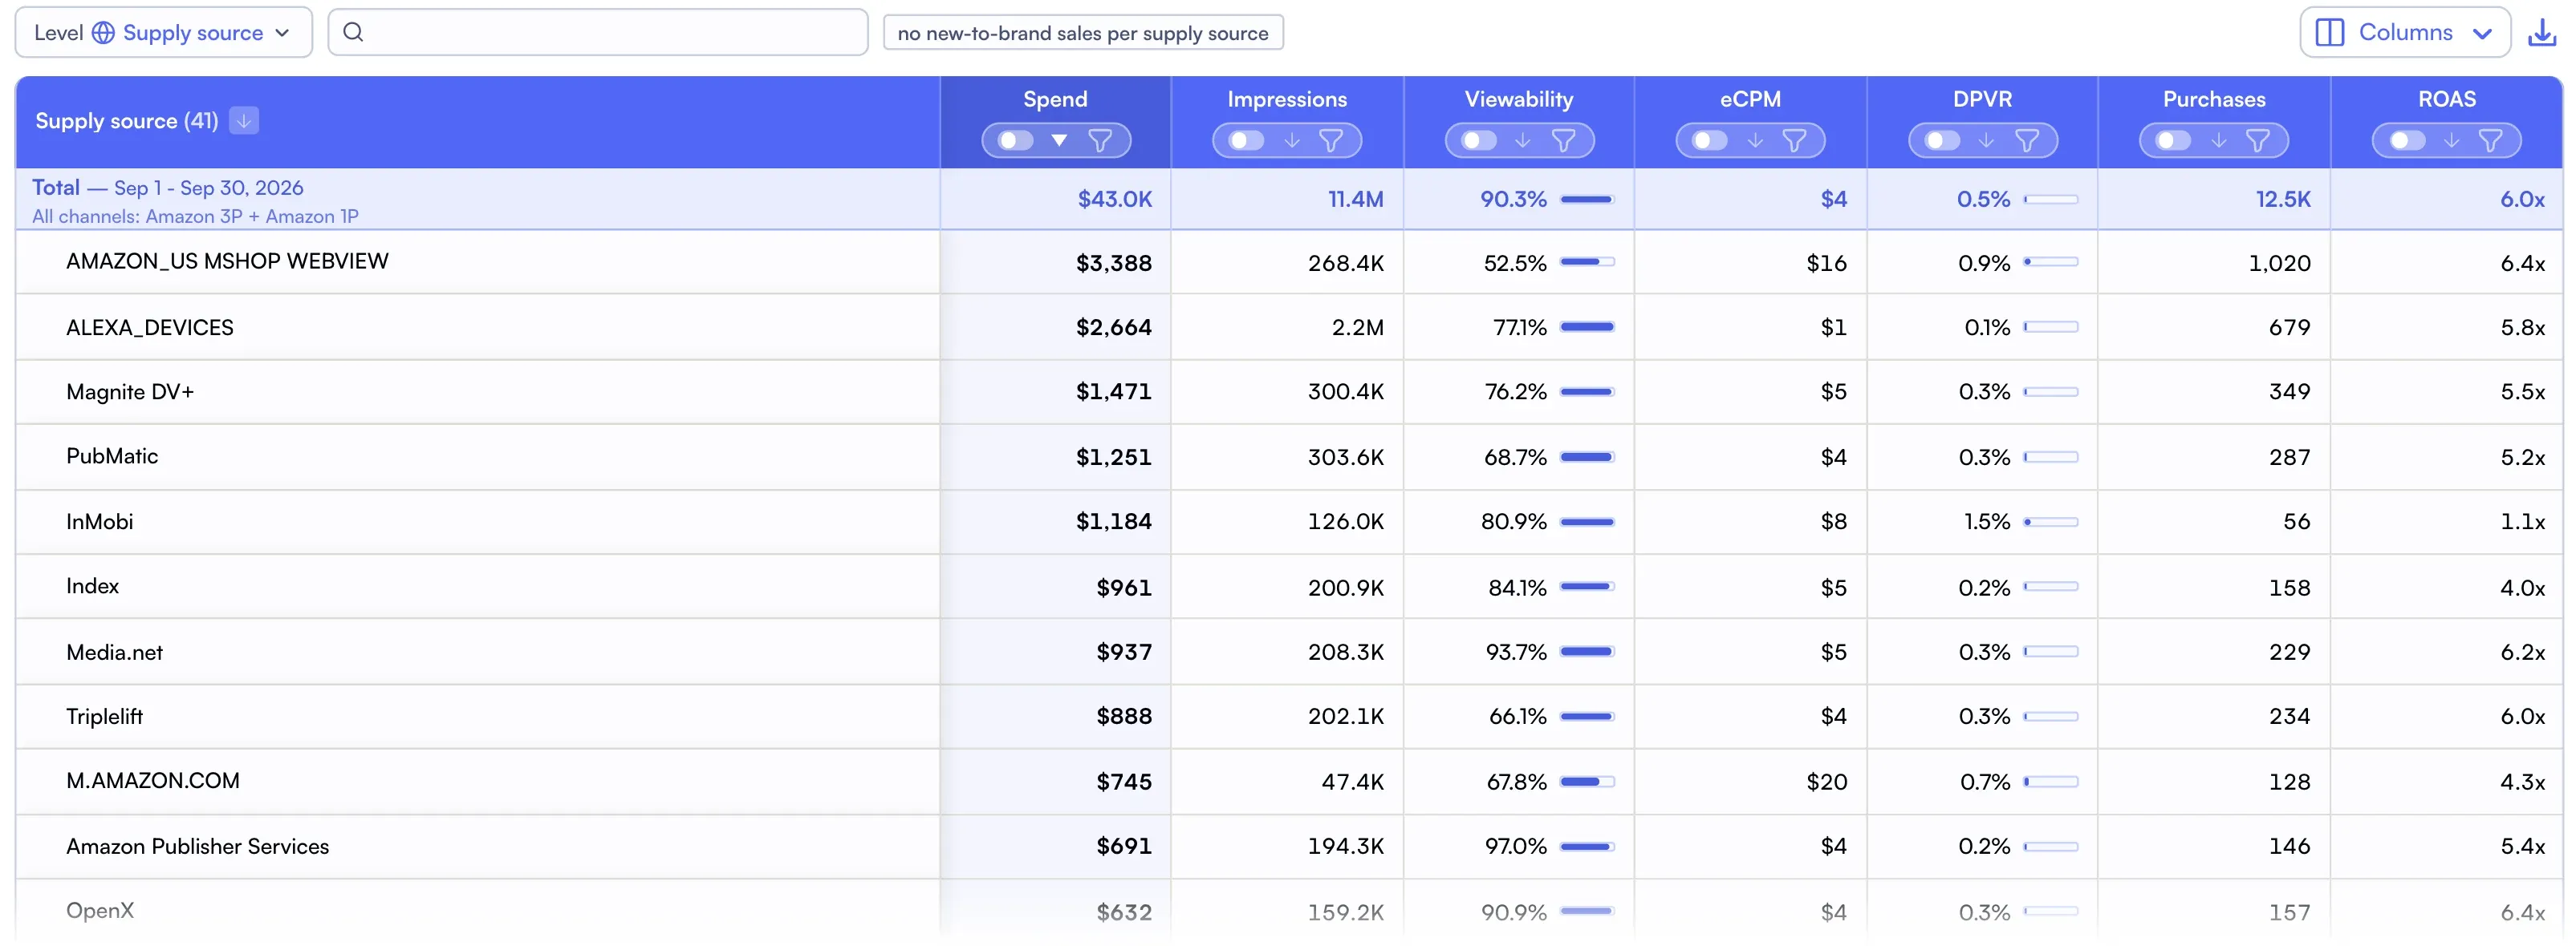Toggle the DPVR column switch
The height and width of the screenshot is (946, 2576).
[1943, 141]
